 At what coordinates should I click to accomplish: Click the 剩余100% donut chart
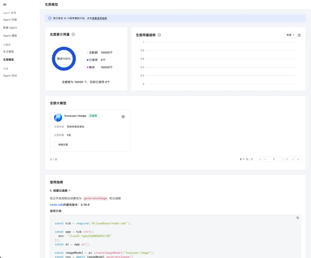click(64, 59)
